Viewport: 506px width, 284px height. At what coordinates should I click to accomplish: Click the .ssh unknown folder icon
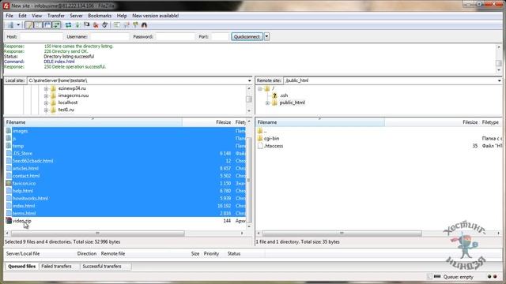tap(274, 95)
